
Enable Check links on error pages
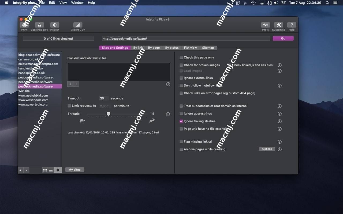181,93
